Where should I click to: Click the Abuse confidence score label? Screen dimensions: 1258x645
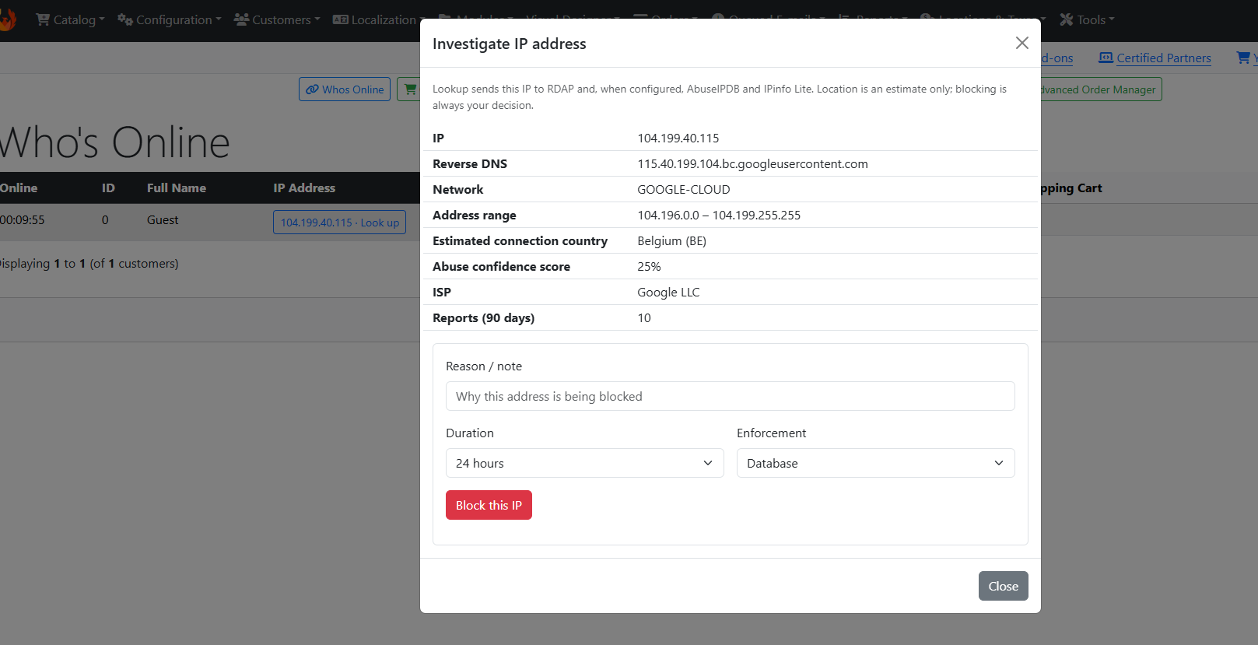[501, 266]
